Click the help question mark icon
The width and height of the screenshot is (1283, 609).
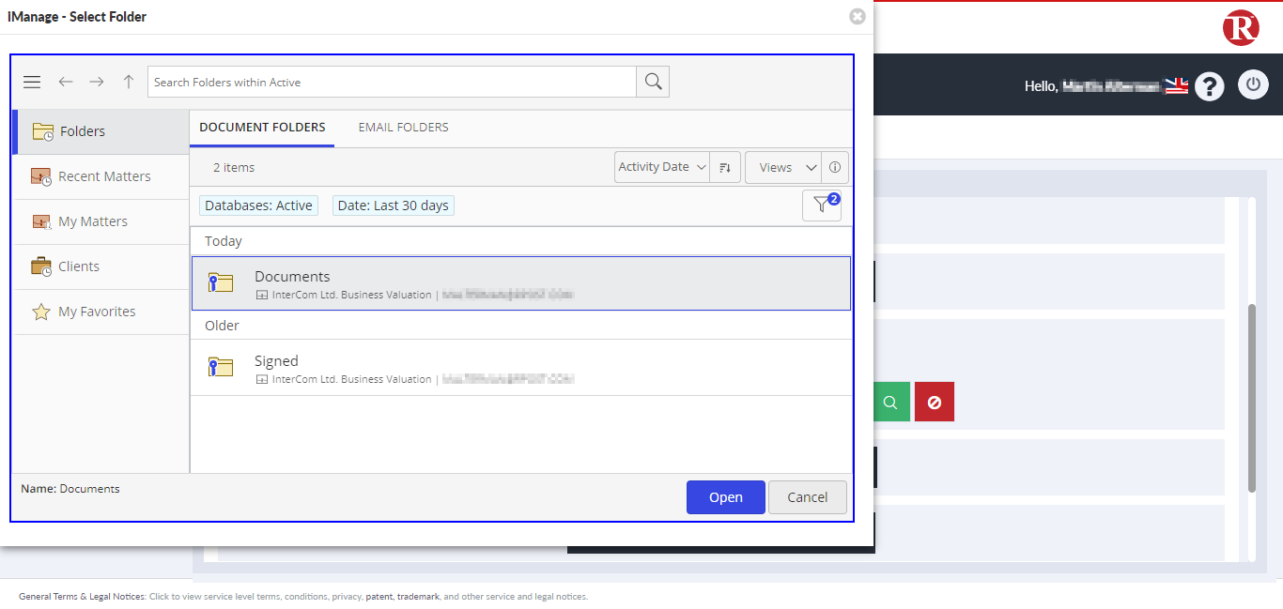1210,86
